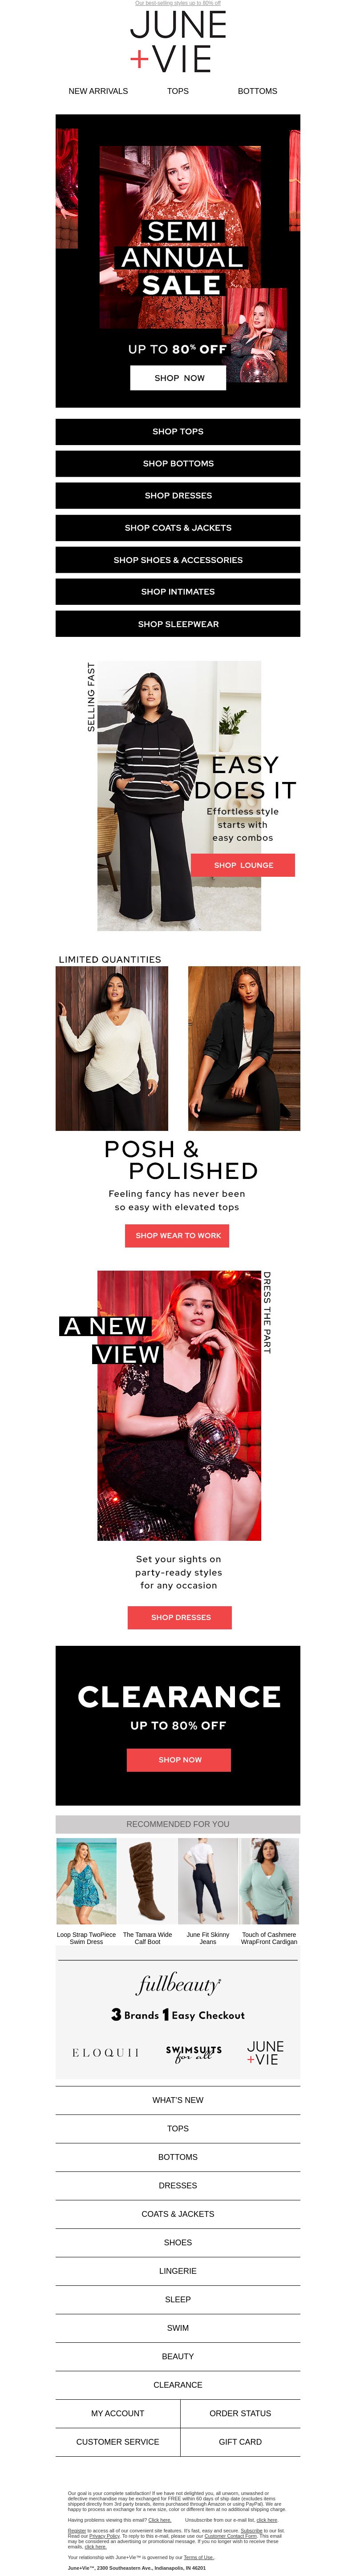
Task: Open Touch of Cashmere WrapFront Cardigan image
Action: click(269, 1881)
